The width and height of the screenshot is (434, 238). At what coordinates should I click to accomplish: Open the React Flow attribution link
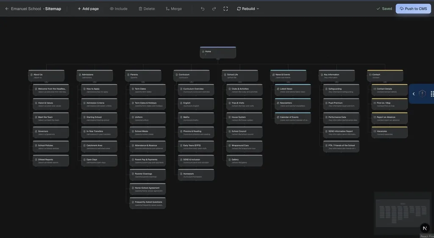coord(427,236)
